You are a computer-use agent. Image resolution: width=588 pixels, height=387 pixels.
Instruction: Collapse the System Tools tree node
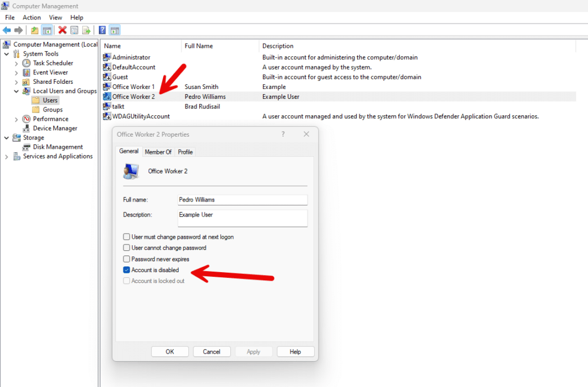coord(6,54)
